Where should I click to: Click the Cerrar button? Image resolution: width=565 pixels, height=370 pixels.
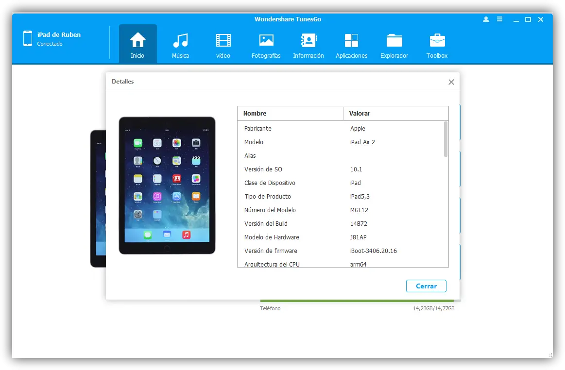426,286
